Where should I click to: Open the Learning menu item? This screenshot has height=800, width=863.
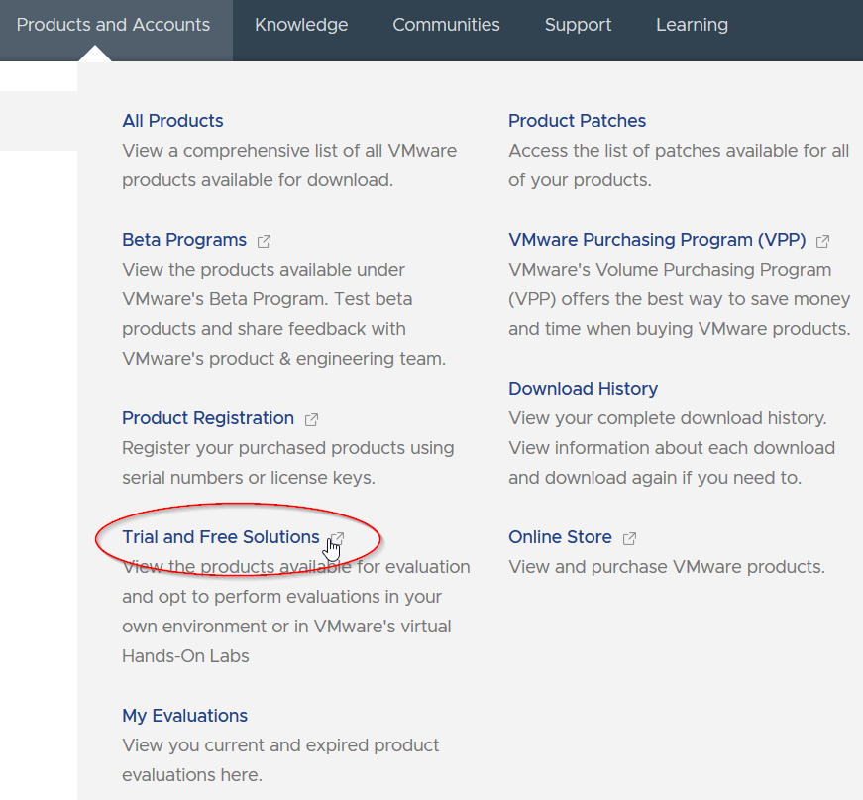pyautogui.click(x=692, y=25)
